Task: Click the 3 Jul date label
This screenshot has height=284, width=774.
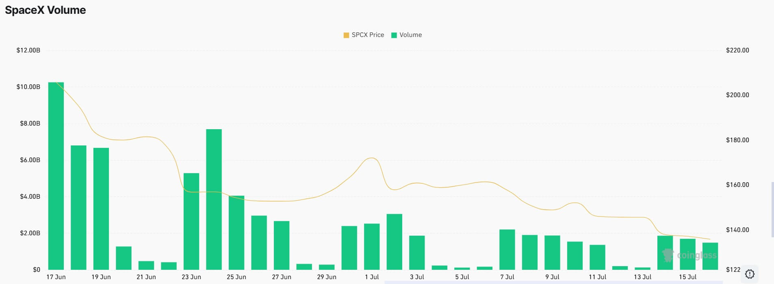Action: pyautogui.click(x=417, y=277)
